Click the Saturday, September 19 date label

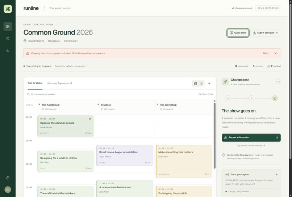[59, 83]
